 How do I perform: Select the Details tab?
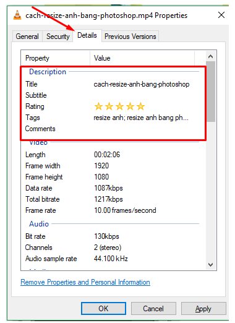tap(87, 35)
